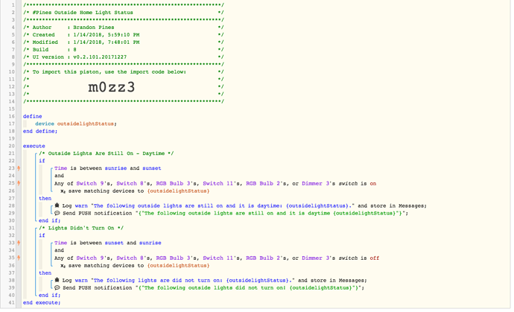The height and width of the screenshot is (312, 514).
Task: Click the push notification bubble icon on line 29
Action: coord(57,213)
